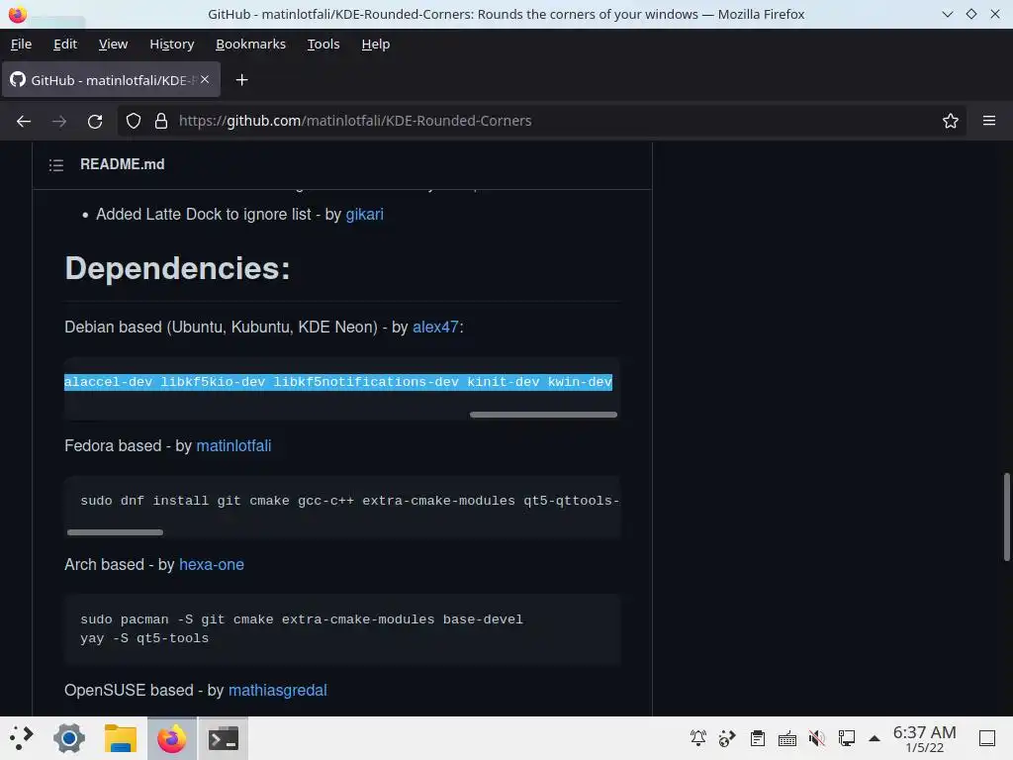Toggle the muted audio volume tray icon
Viewport: 1013px width, 760px height.
(x=816, y=738)
